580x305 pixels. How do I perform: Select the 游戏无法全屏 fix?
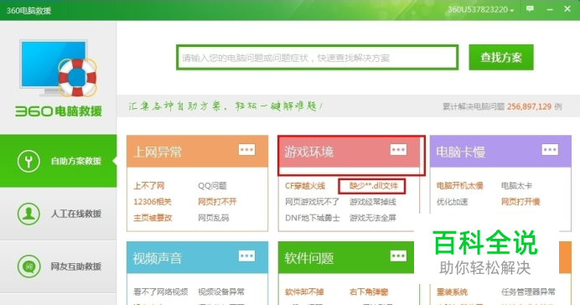pyautogui.click(x=373, y=218)
